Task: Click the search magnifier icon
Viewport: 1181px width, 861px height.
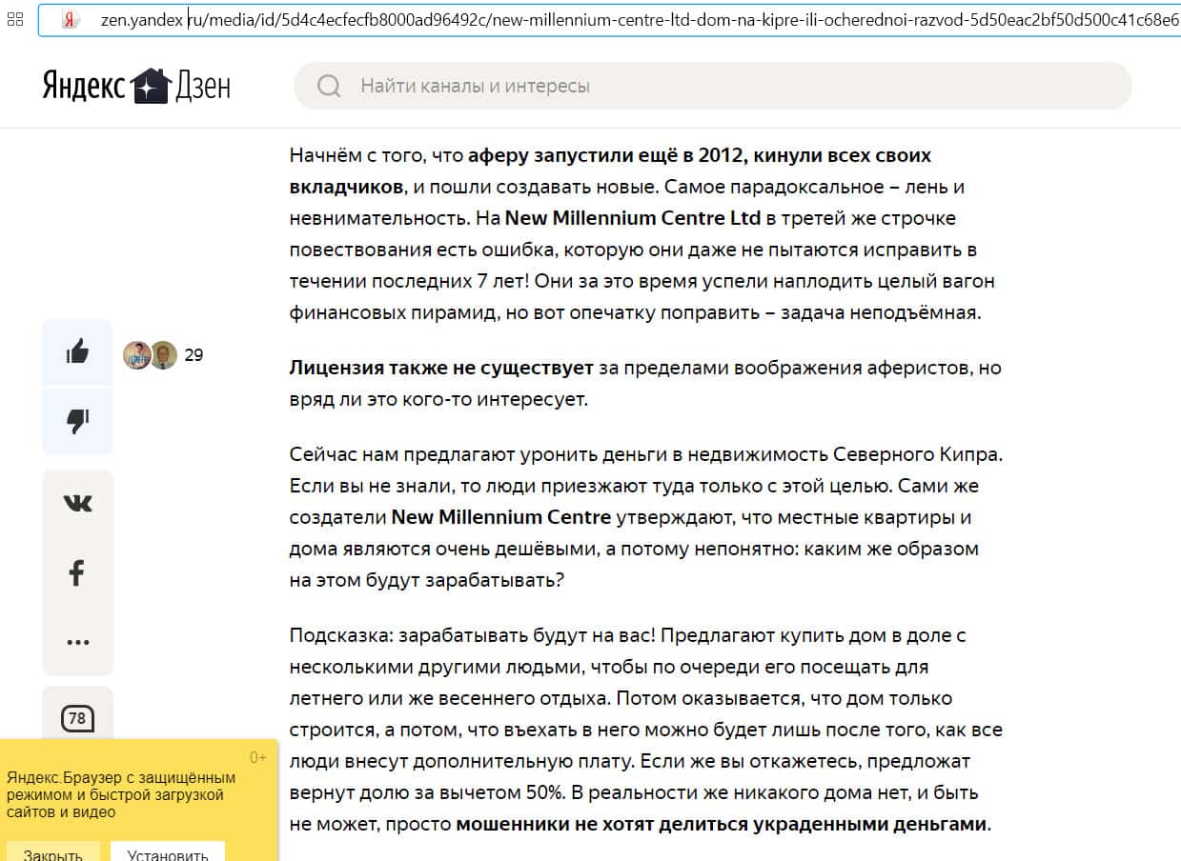Action: 329,86
